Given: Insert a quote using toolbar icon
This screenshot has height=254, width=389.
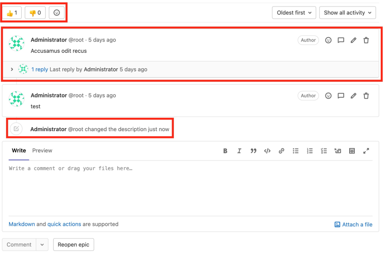Looking at the screenshot, I should [x=253, y=151].
